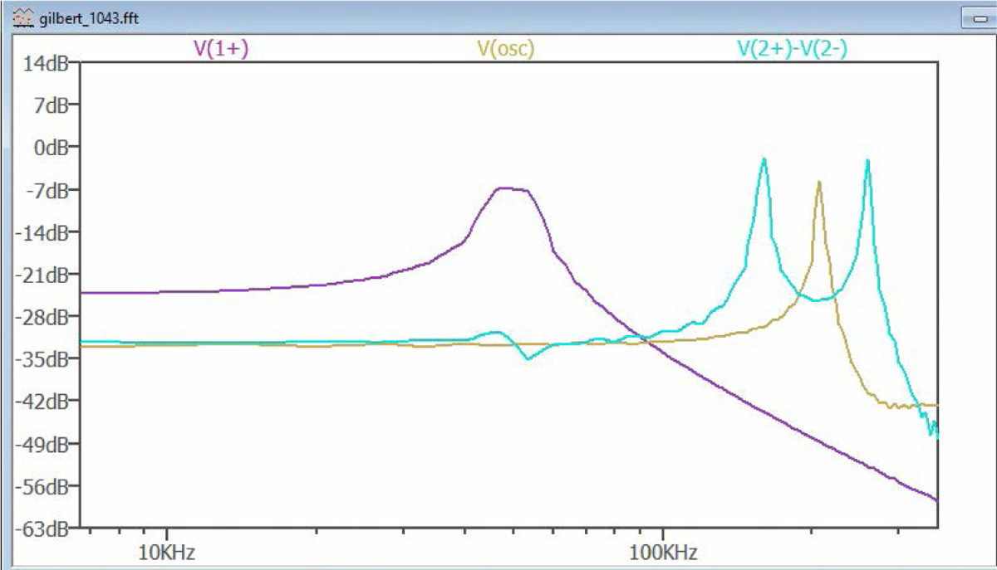Viewport: 997px width, 570px height.
Task: Click the -28dB vertical axis label
Action: [48, 317]
